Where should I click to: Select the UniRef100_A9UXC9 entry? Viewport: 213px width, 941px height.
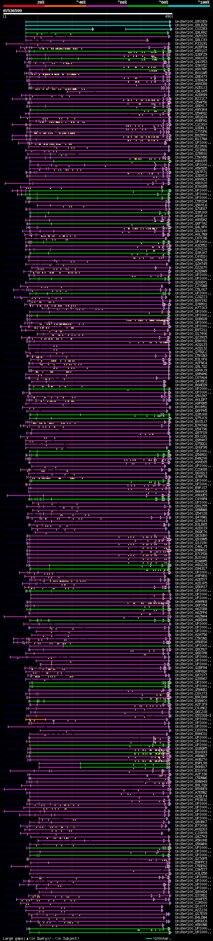191,58
